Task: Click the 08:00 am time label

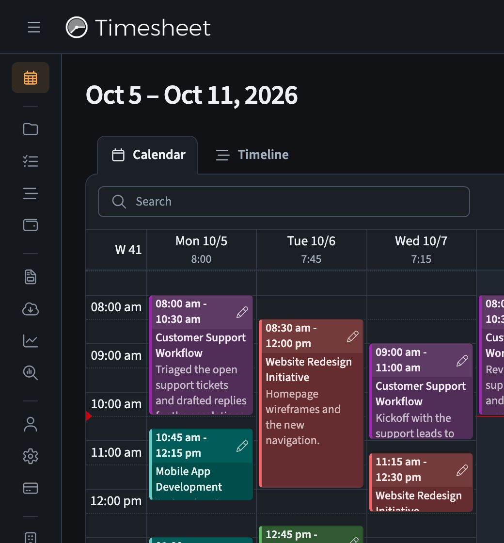Action: pos(116,307)
